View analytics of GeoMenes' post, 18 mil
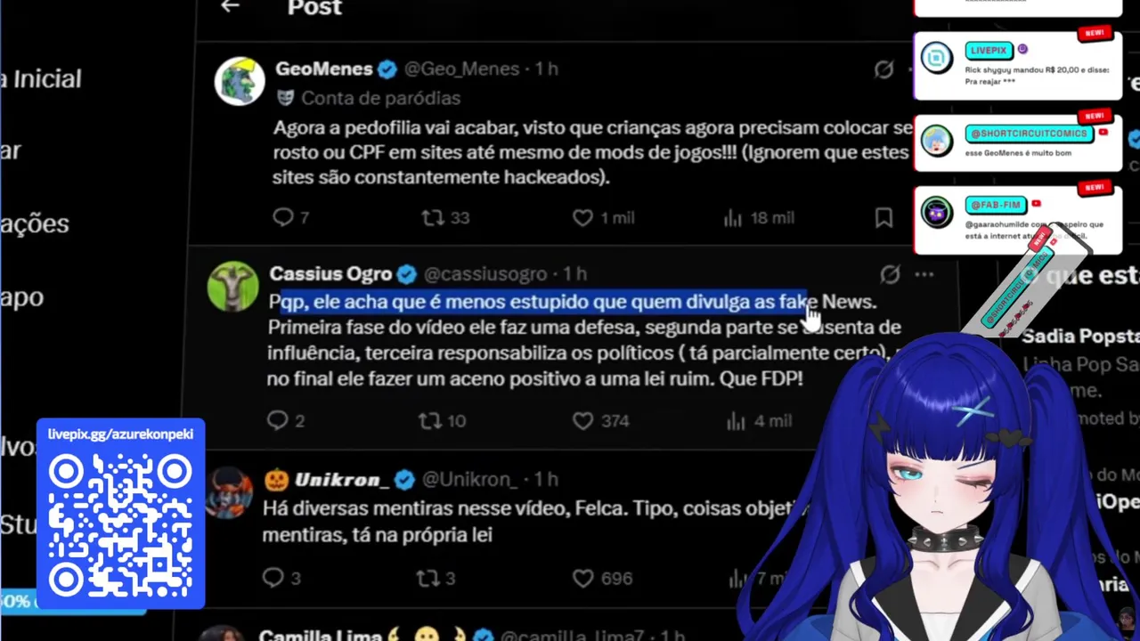The width and height of the screenshot is (1140, 641). (x=758, y=217)
